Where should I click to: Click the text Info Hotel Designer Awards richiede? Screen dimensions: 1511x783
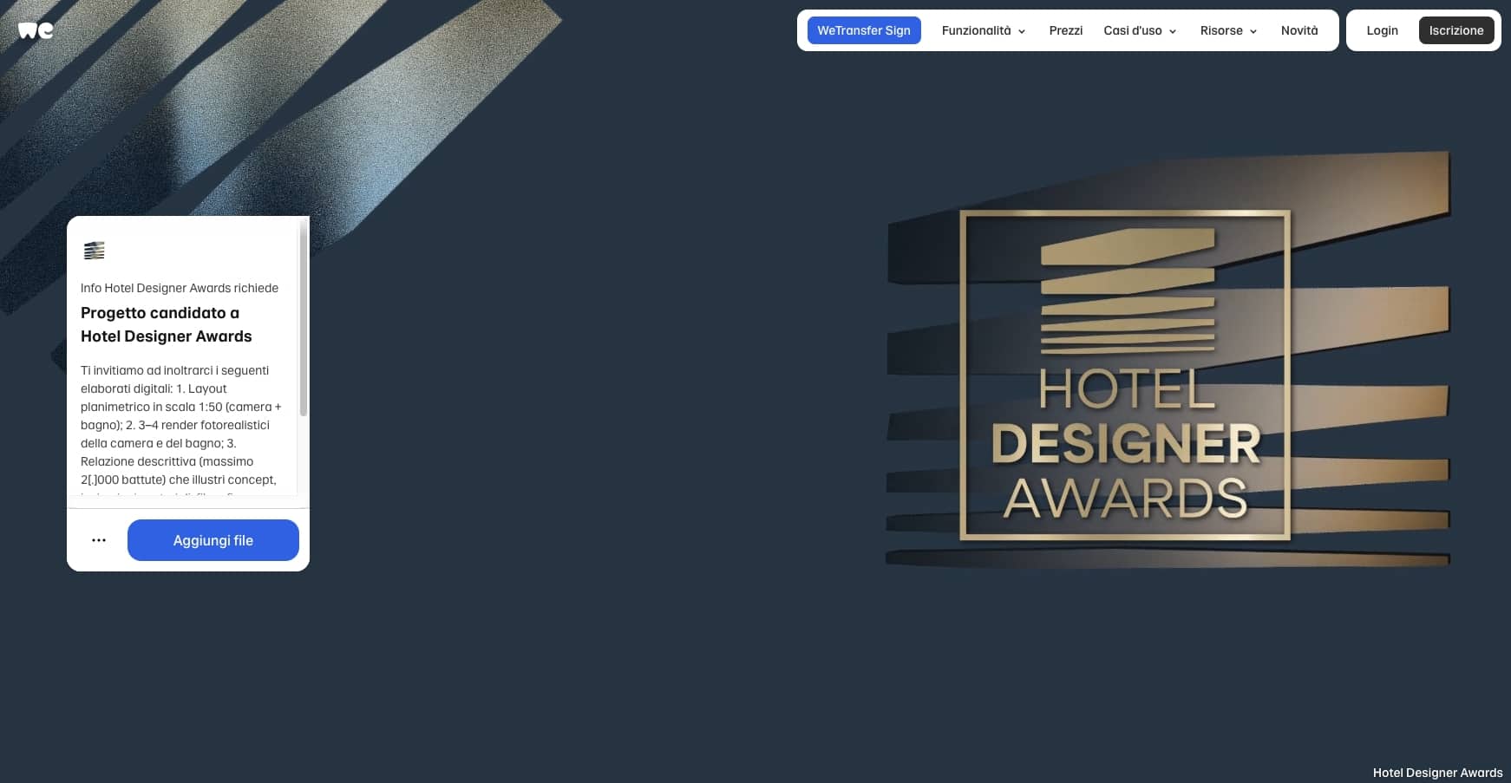pos(179,288)
